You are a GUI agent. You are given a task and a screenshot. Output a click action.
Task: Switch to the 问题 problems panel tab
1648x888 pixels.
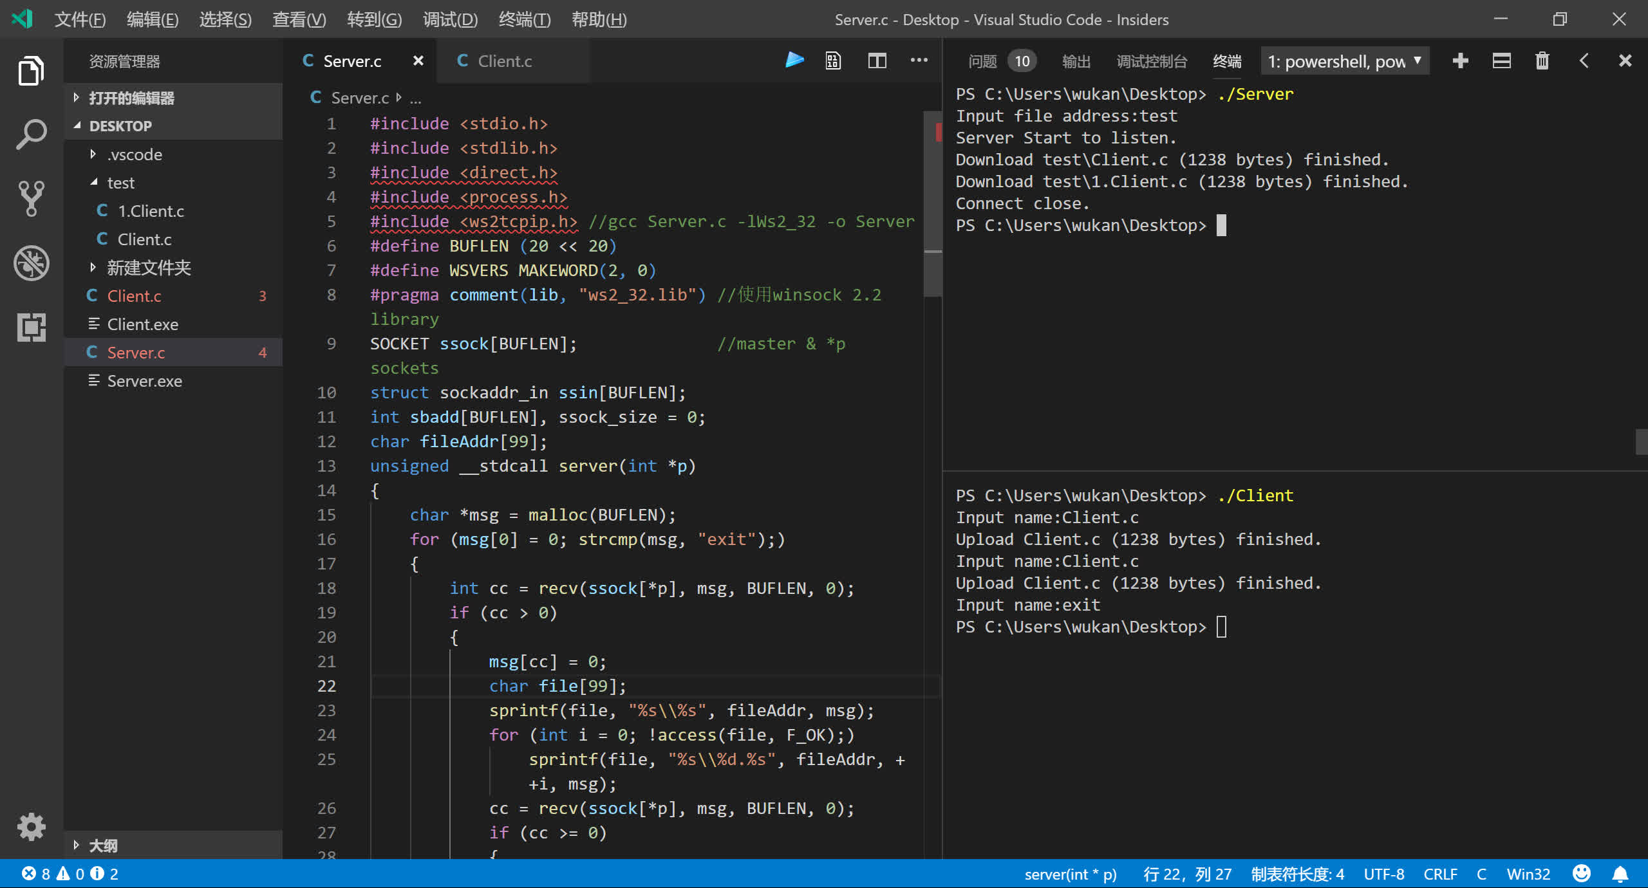click(982, 61)
